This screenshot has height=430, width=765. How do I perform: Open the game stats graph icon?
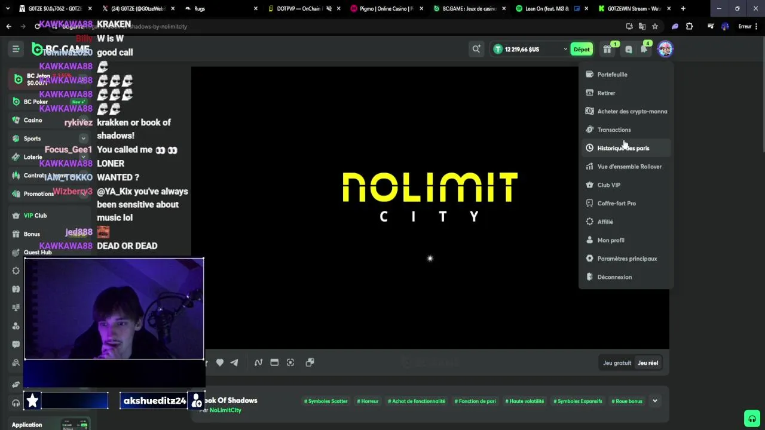(x=258, y=363)
